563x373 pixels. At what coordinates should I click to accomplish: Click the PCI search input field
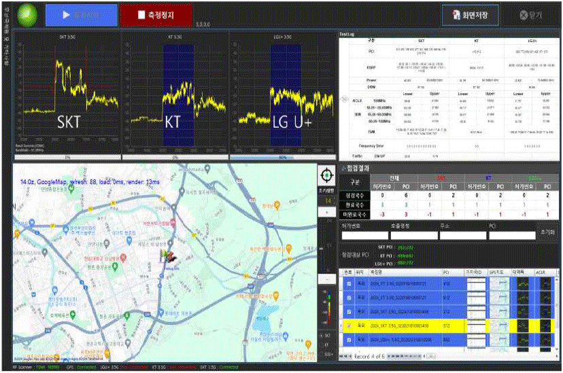tap(513, 236)
